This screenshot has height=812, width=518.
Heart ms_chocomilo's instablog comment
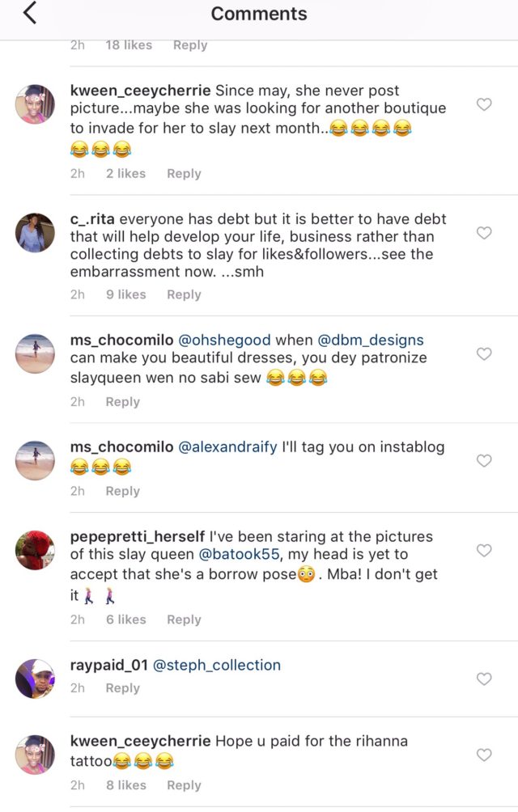point(484,460)
